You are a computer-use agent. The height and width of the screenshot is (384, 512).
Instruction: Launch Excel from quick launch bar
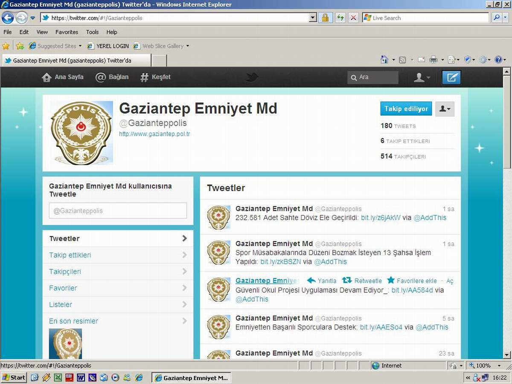pyautogui.click(x=58, y=377)
